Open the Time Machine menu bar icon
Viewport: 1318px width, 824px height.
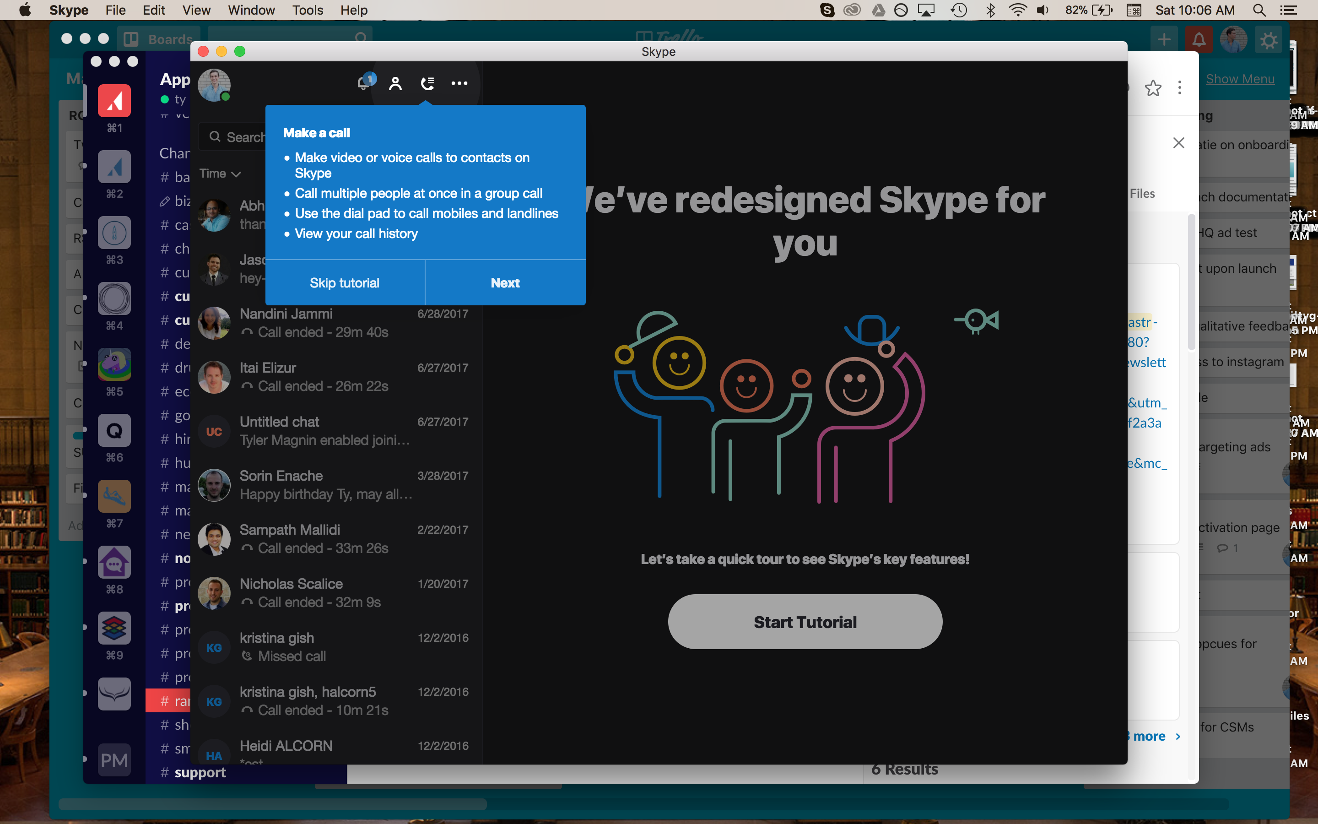click(959, 10)
